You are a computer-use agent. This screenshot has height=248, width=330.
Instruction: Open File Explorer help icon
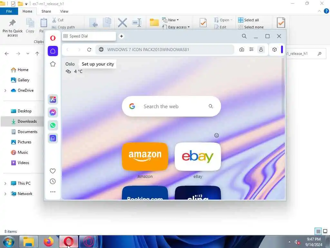tap(326, 11)
